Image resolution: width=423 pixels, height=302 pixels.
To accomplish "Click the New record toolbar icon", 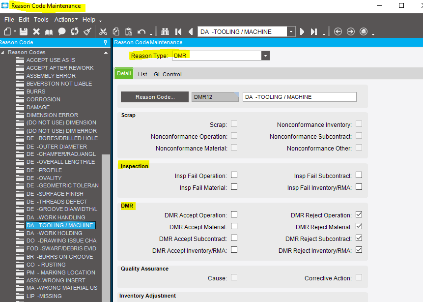I will click(x=7, y=31).
